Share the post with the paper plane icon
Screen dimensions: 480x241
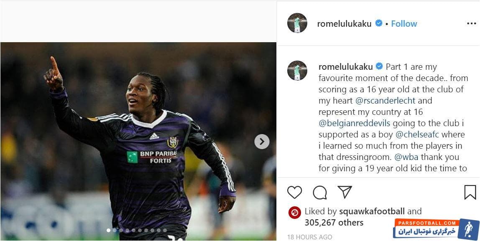click(x=345, y=192)
